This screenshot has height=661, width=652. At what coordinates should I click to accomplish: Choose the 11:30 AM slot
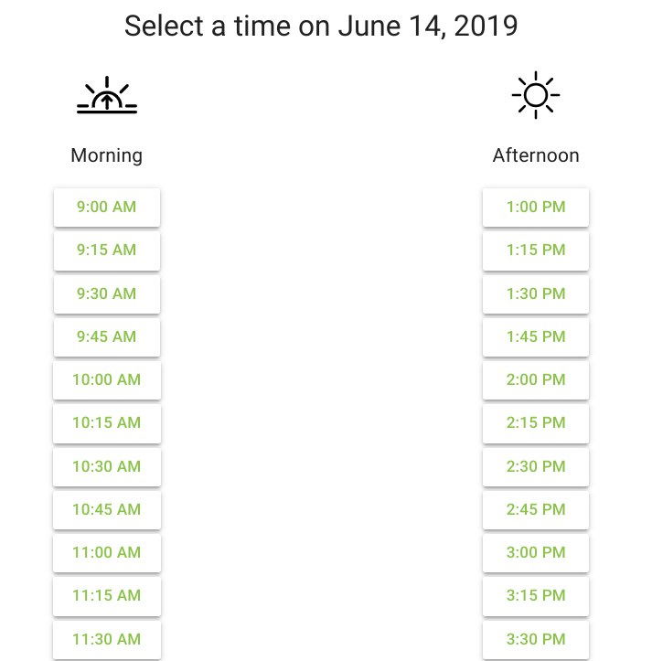(107, 639)
